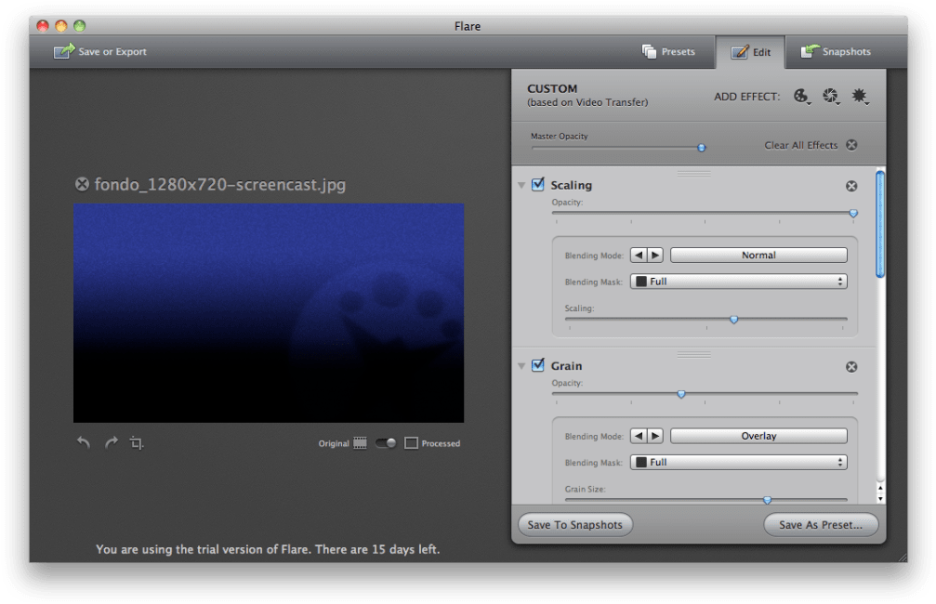Click Clear All Effects icon
Image resolution: width=936 pixels, height=604 pixels.
(850, 145)
